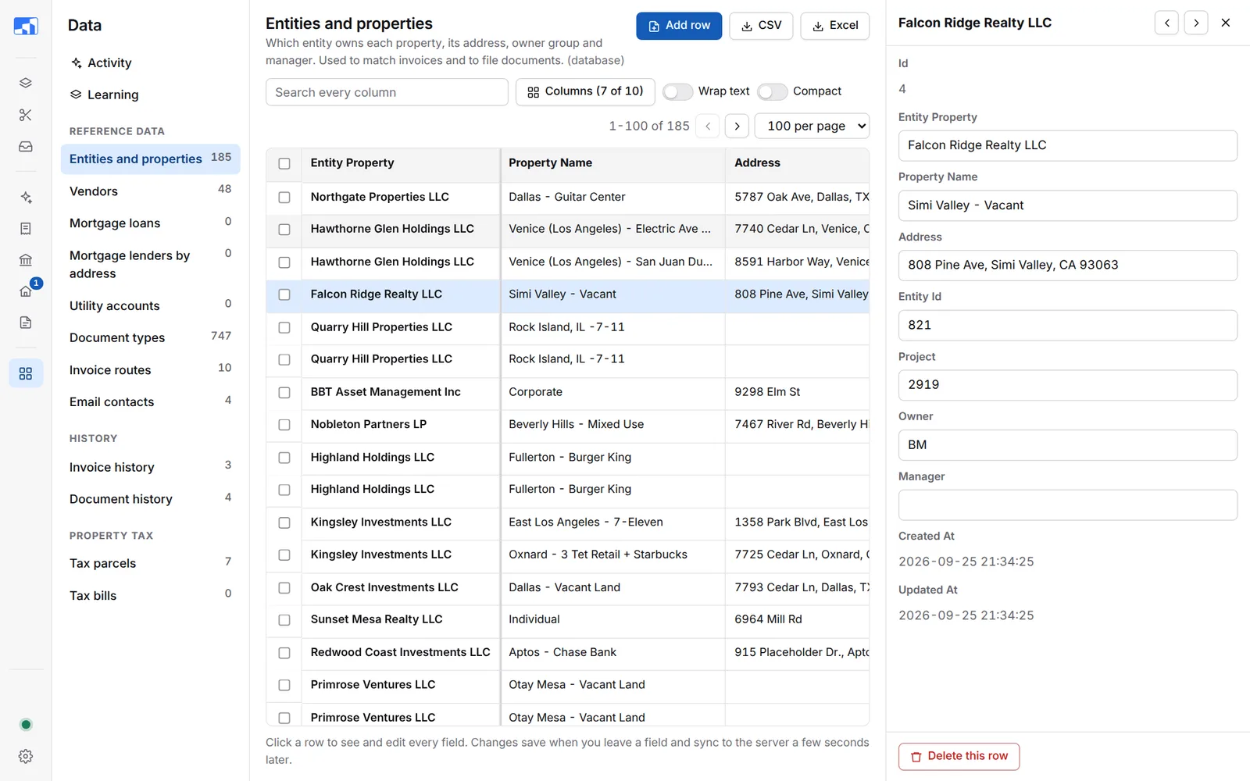This screenshot has width=1250, height=781.
Task: Check the select-all checkbox in table header
Action: tap(284, 163)
